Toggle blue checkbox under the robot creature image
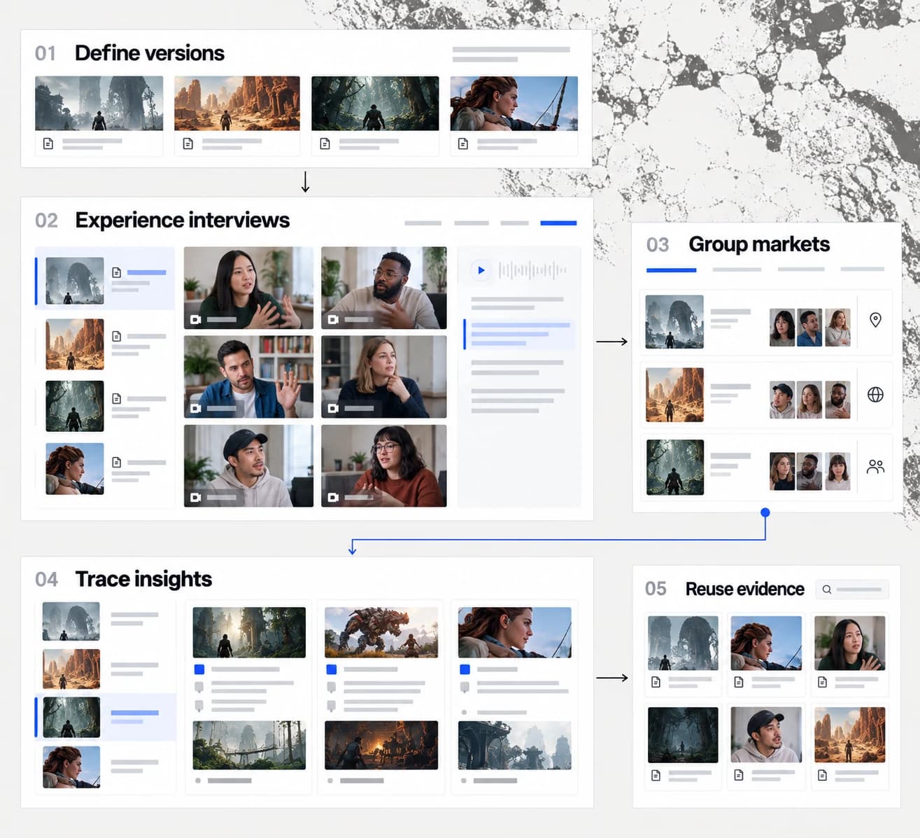Image resolution: width=920 pixels, height=838 pixels. point(332,669)
